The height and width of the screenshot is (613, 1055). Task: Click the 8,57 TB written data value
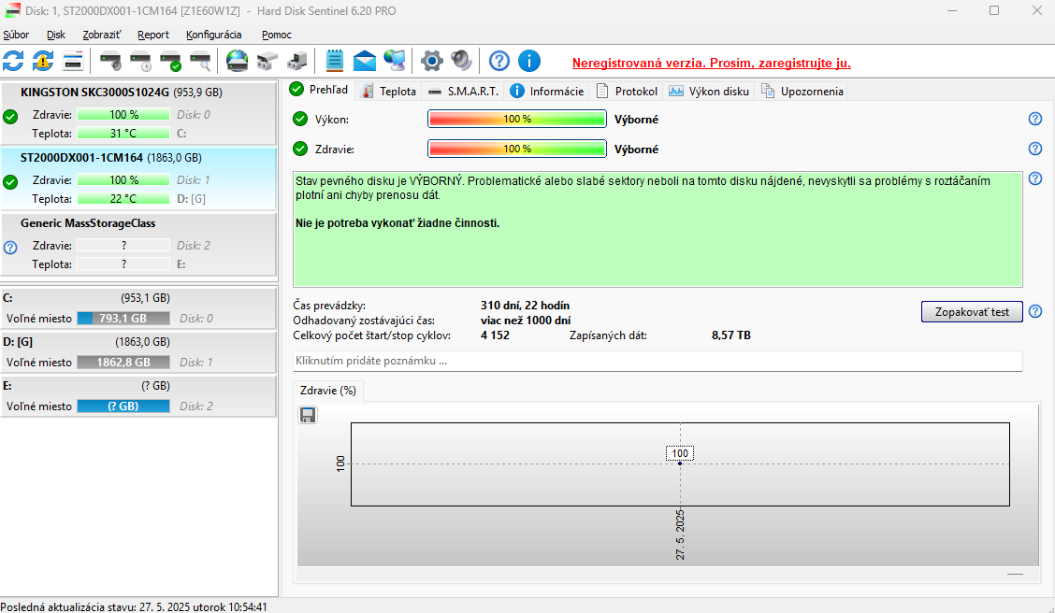click(x=730, y=335)
